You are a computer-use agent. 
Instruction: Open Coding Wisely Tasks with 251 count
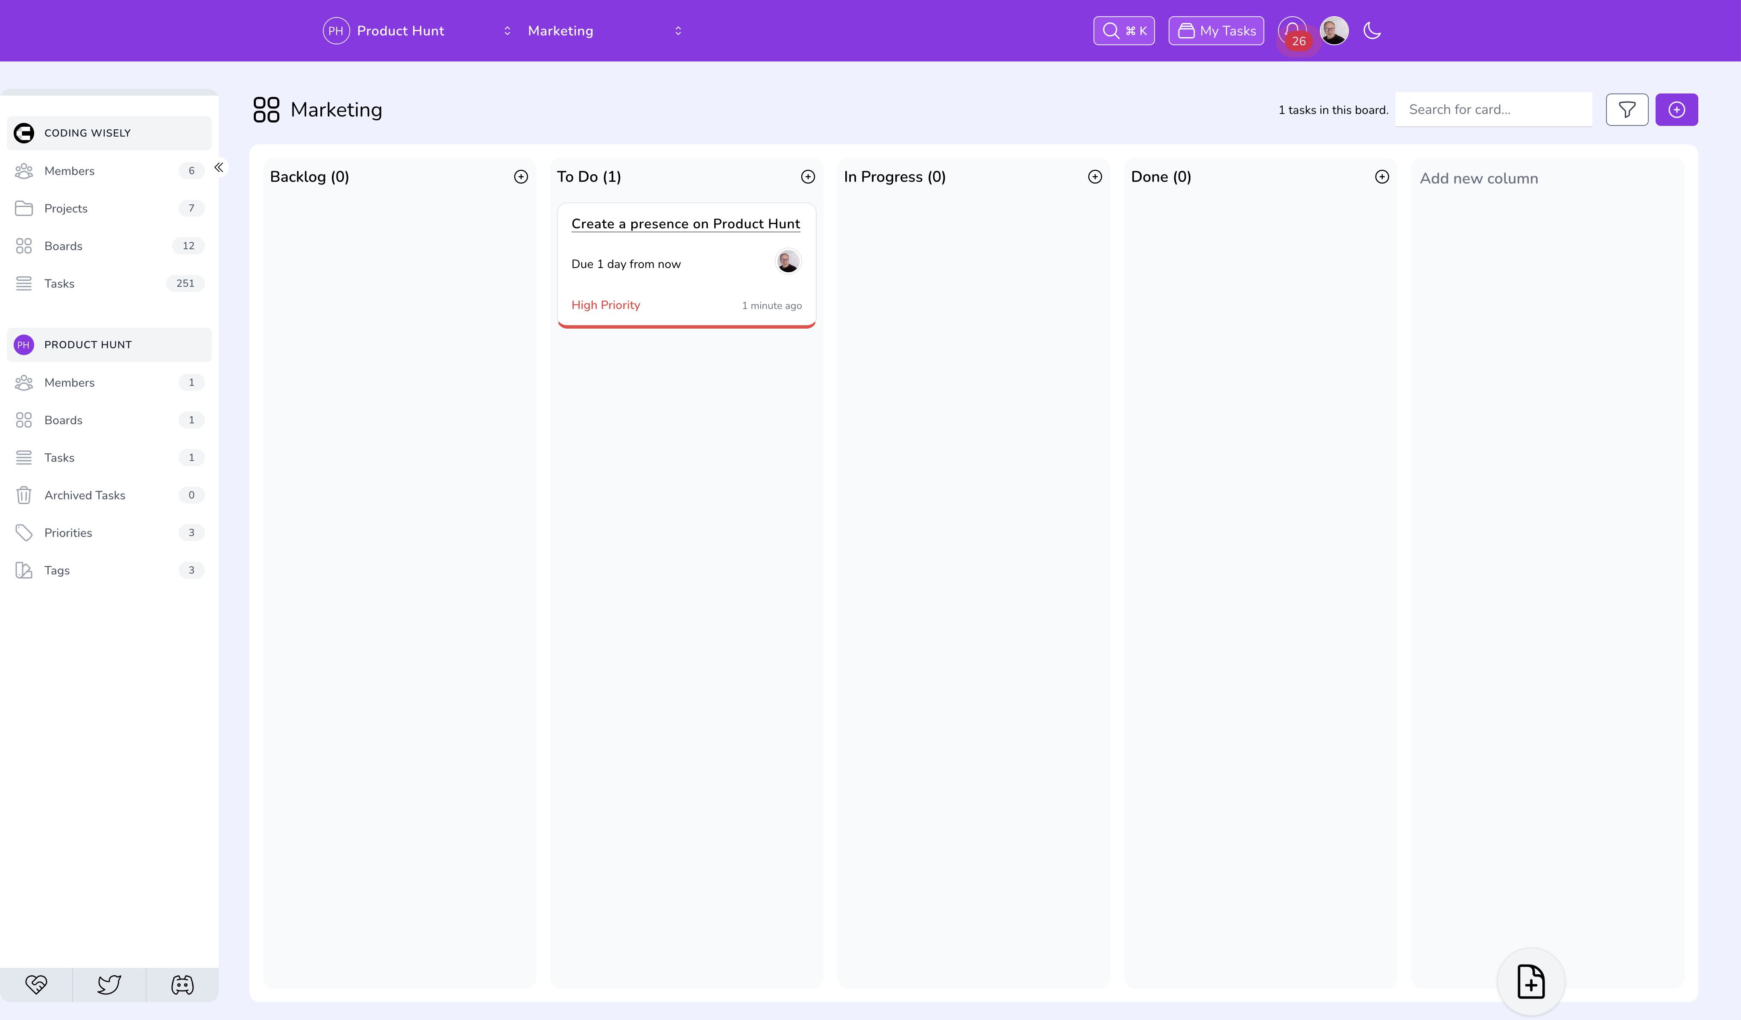(x=109, y=284)
